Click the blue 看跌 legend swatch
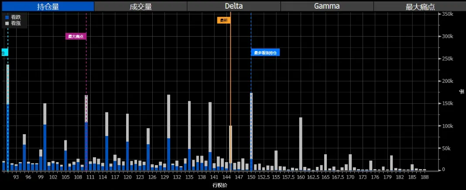The width and height of the screenshot is (466, 190). 7,17
